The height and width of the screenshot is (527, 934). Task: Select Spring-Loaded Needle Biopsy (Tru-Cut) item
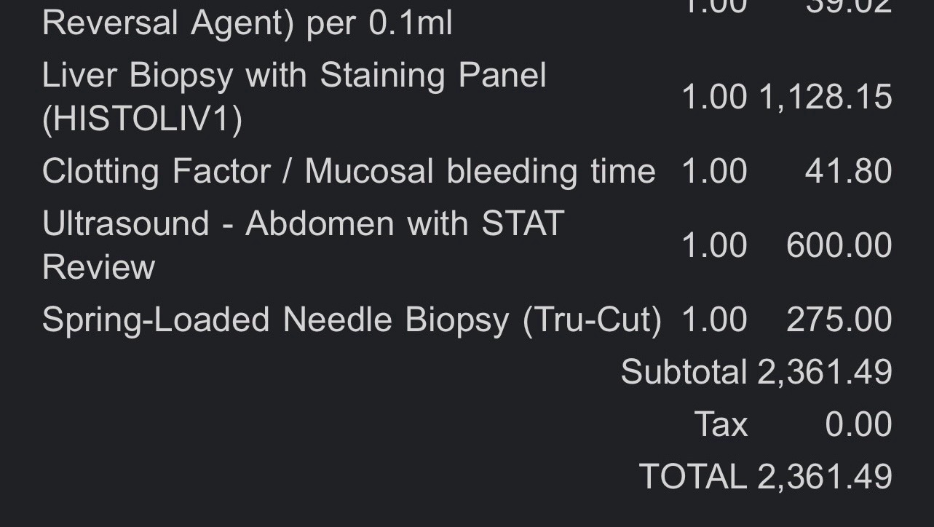(352, 320)
